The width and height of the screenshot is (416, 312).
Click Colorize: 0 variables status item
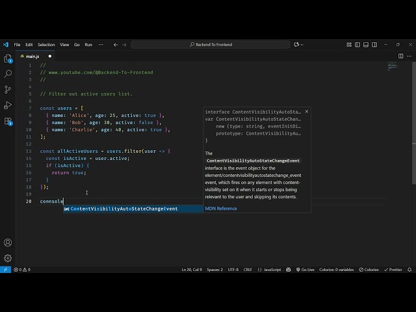[337, 270]
